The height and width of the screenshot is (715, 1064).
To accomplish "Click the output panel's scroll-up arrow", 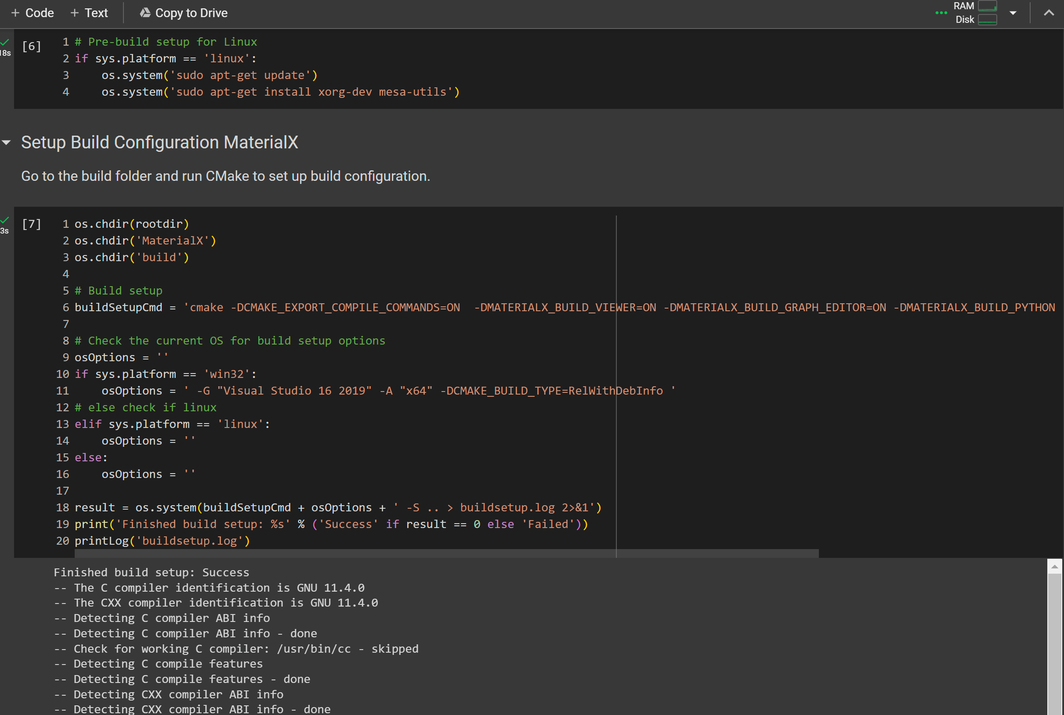I will 1054,567.
